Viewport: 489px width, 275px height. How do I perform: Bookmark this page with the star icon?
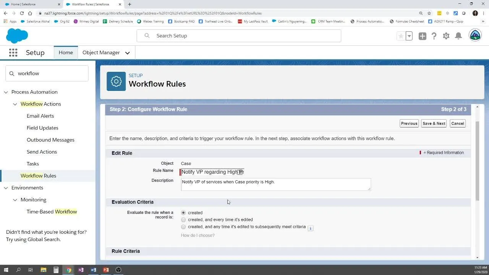[x=429, y=13]
